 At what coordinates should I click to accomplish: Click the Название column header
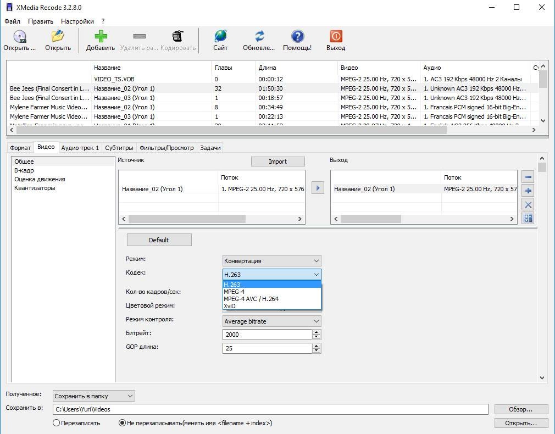coord(151,68)
